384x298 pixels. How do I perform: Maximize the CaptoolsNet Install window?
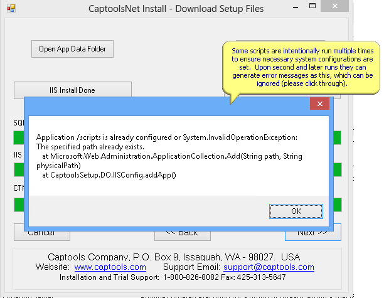click(x=312, y=6)
